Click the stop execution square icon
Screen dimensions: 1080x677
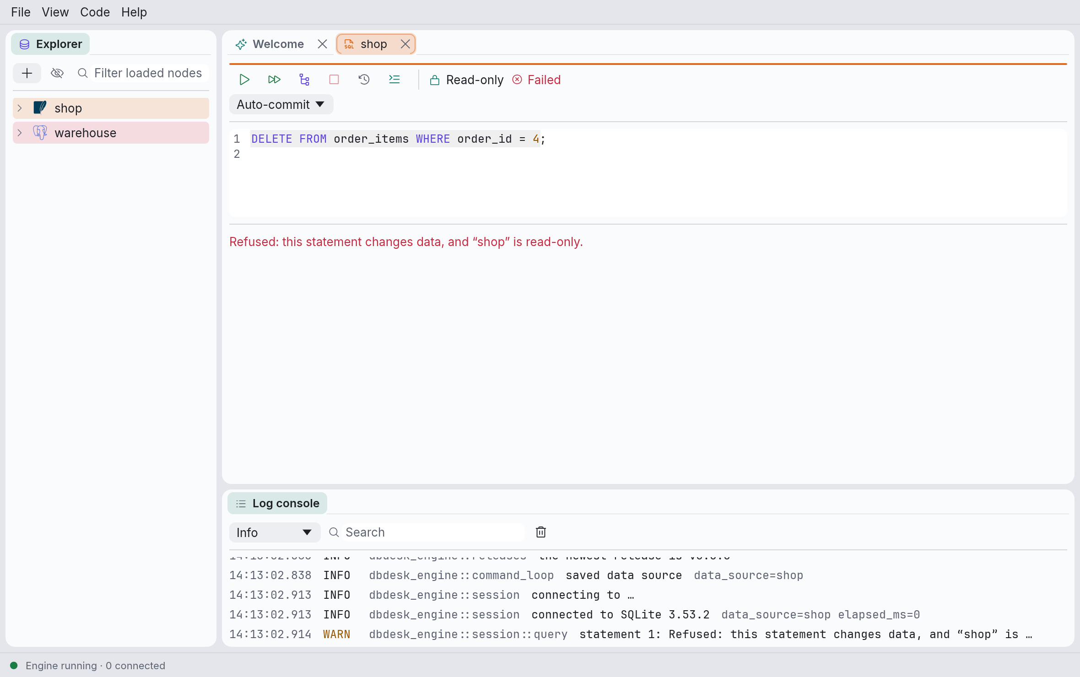coord(334,80)
